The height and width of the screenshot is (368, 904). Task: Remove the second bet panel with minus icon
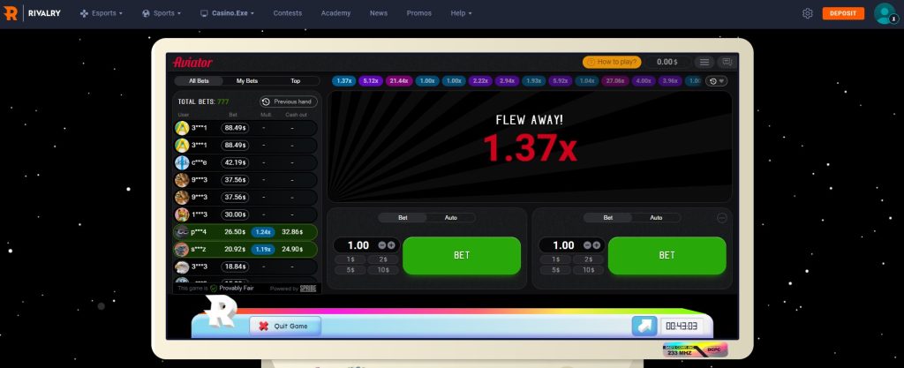tap(722, 218)
